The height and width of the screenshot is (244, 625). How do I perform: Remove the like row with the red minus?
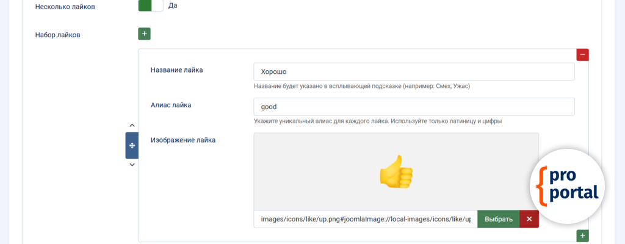pyautogui.click(x=582, y=55)
